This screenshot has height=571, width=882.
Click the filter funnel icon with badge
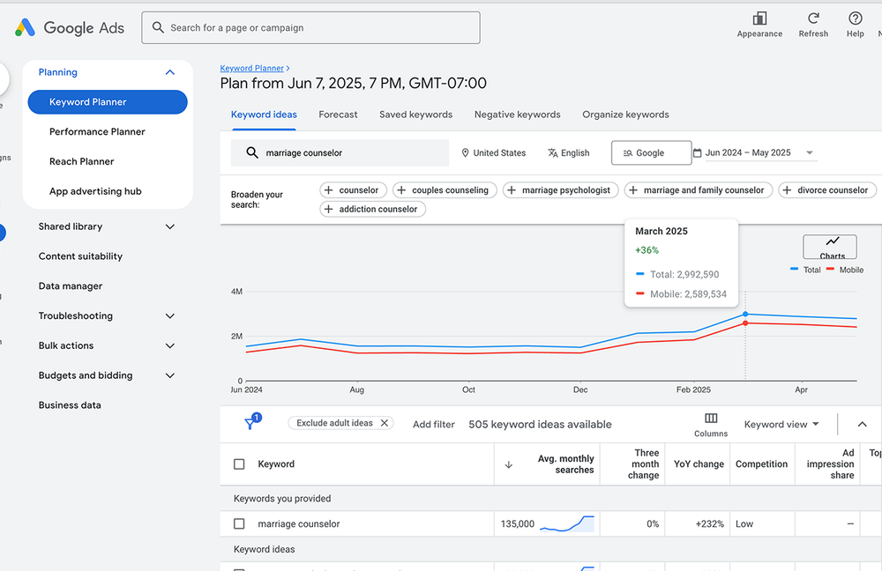click(252, 421)
